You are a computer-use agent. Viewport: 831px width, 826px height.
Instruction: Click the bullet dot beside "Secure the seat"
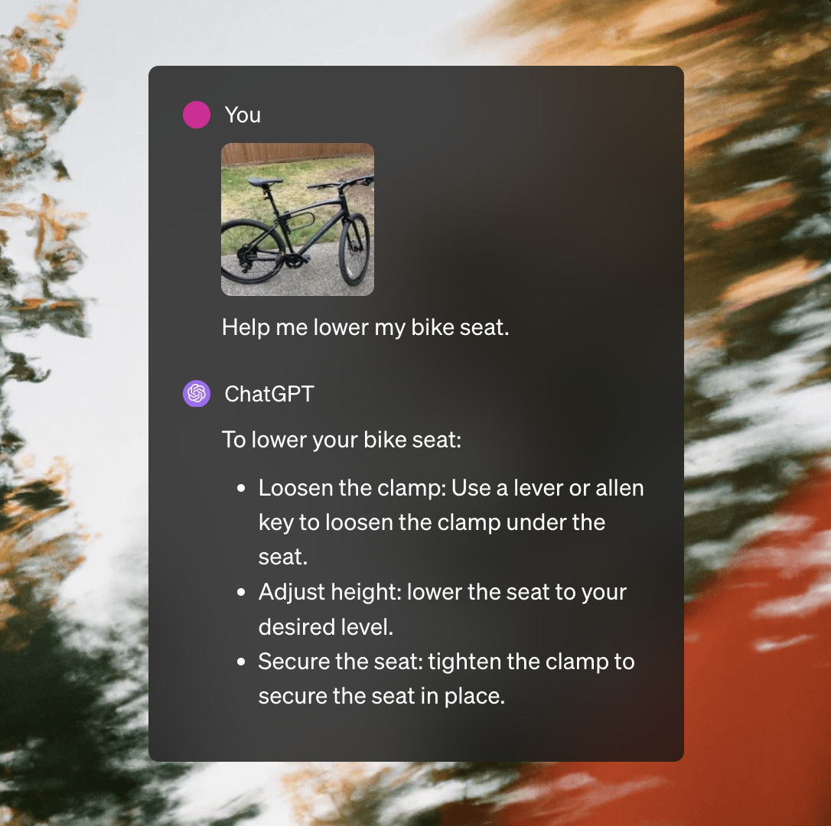click(x=241, y=662)
